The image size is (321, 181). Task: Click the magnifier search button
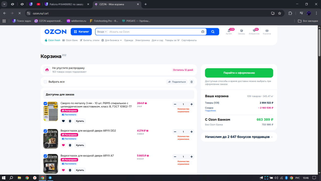click(213, 32)
